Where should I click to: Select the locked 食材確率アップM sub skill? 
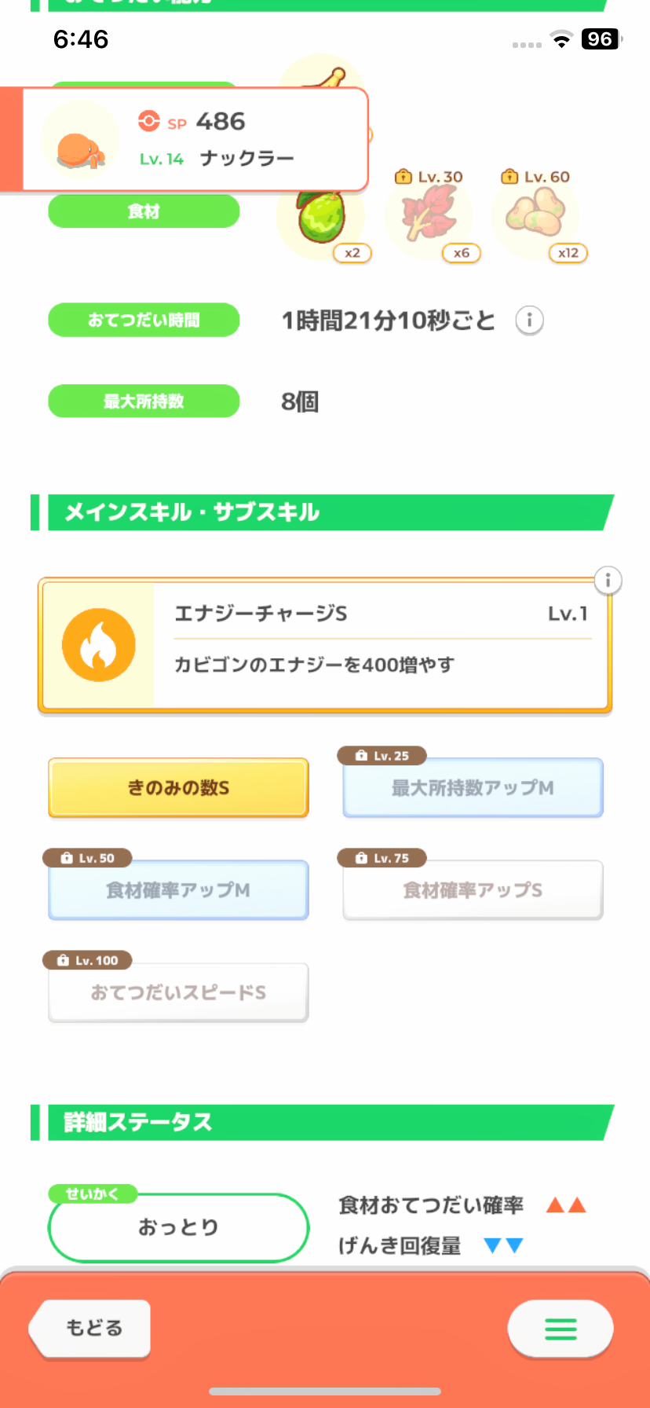pyautogui.click(x=178, y=890)
